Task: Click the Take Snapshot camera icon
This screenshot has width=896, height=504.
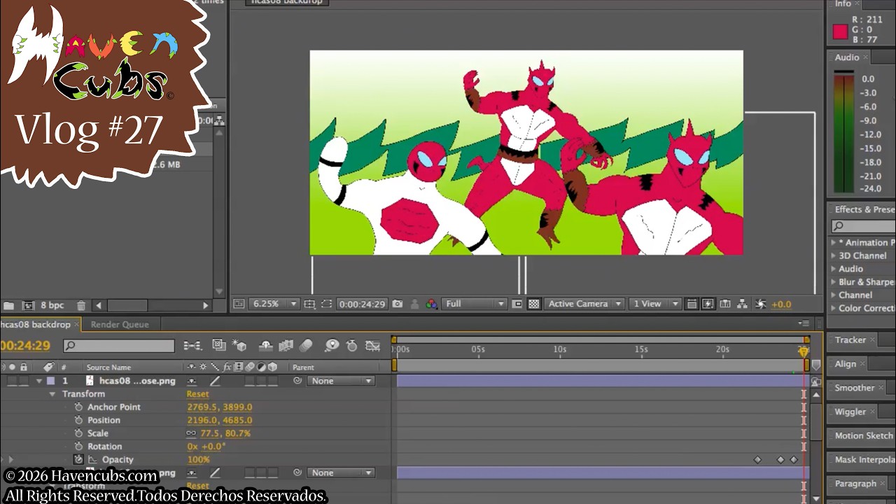Action: (x=398, y=304)
